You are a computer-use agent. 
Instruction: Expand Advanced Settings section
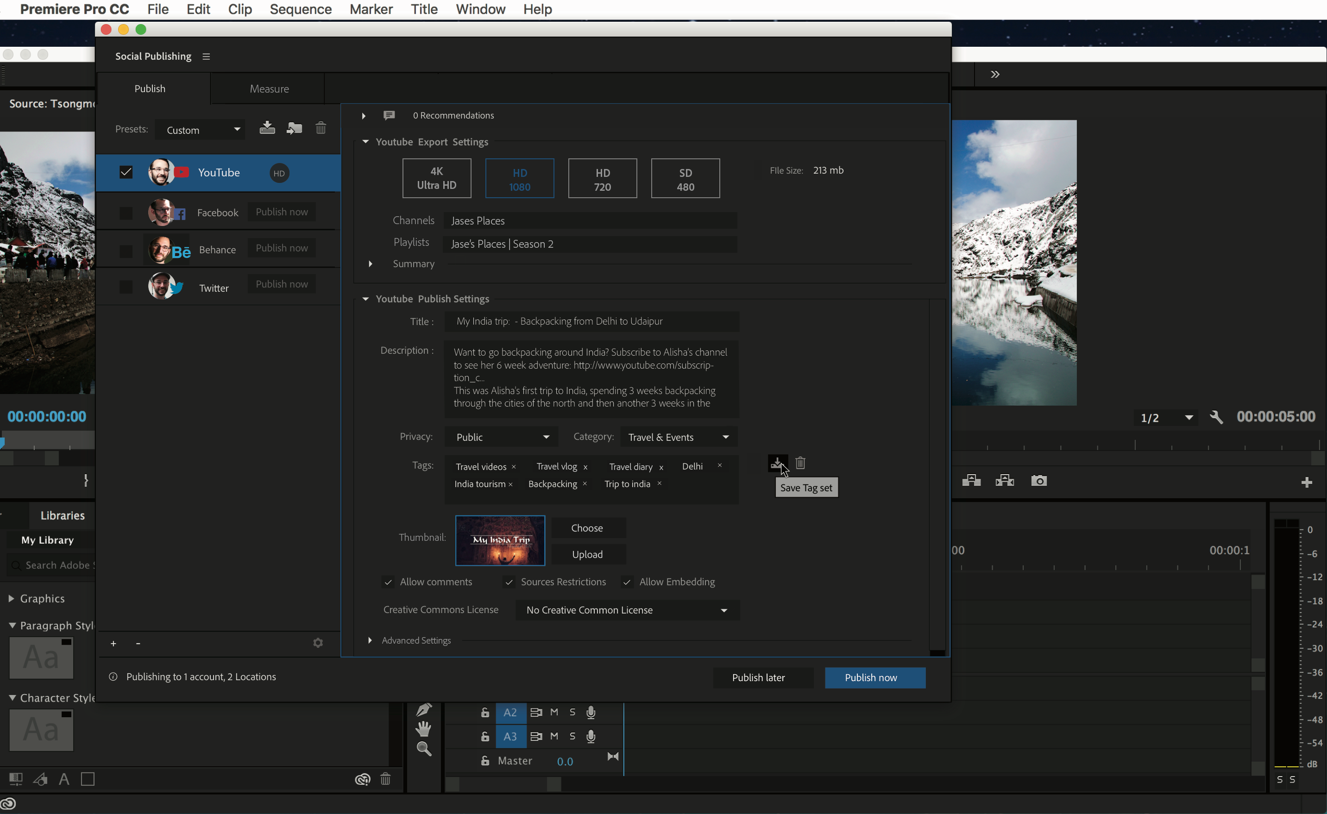tap(370, 640)
